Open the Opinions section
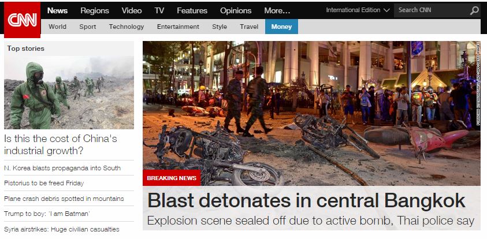 (236, 10)
